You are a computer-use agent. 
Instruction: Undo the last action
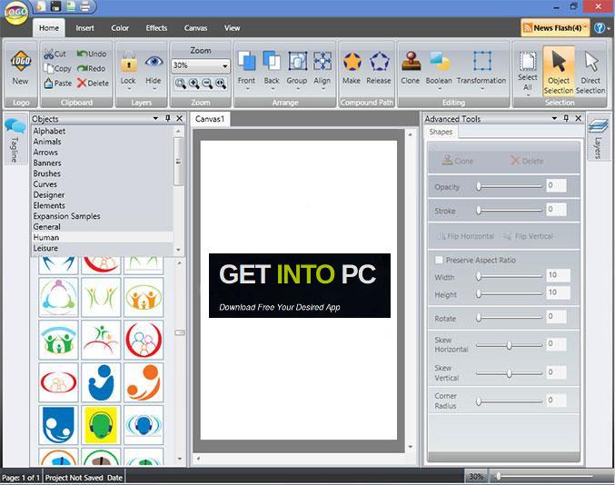click(92, 54)
